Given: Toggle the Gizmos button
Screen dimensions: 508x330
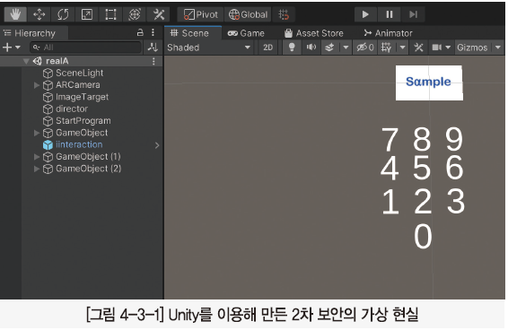Looking at the screenshot, I should point(472,48).
